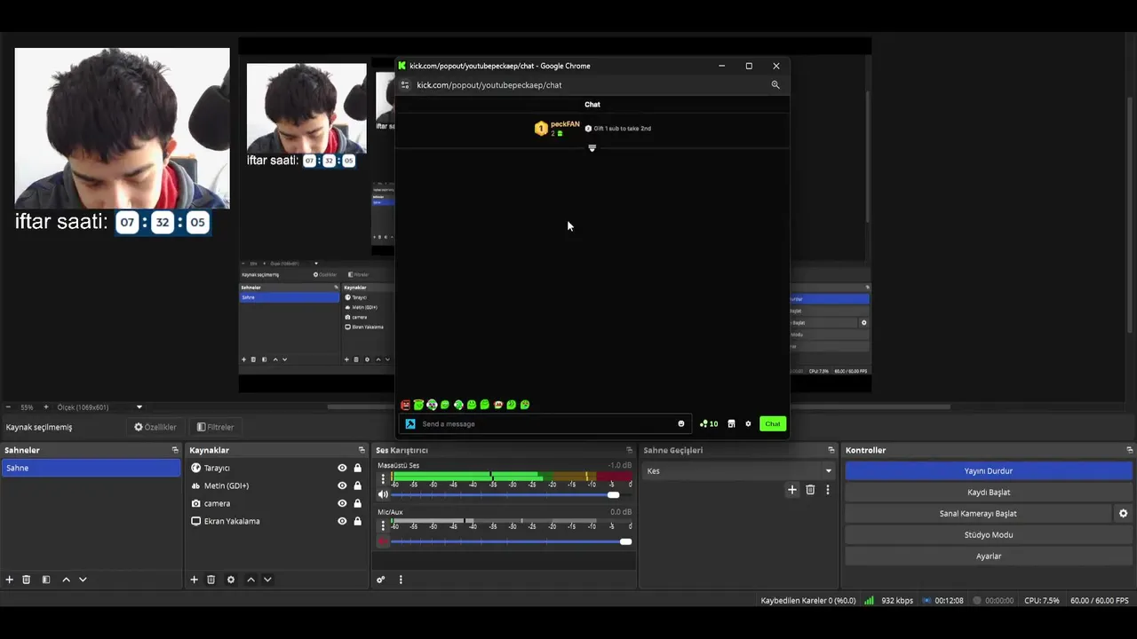
Task: Hide the Metin (GDI+) source with its eye icon
Action: pyautogui.click(x=342, y=485)
